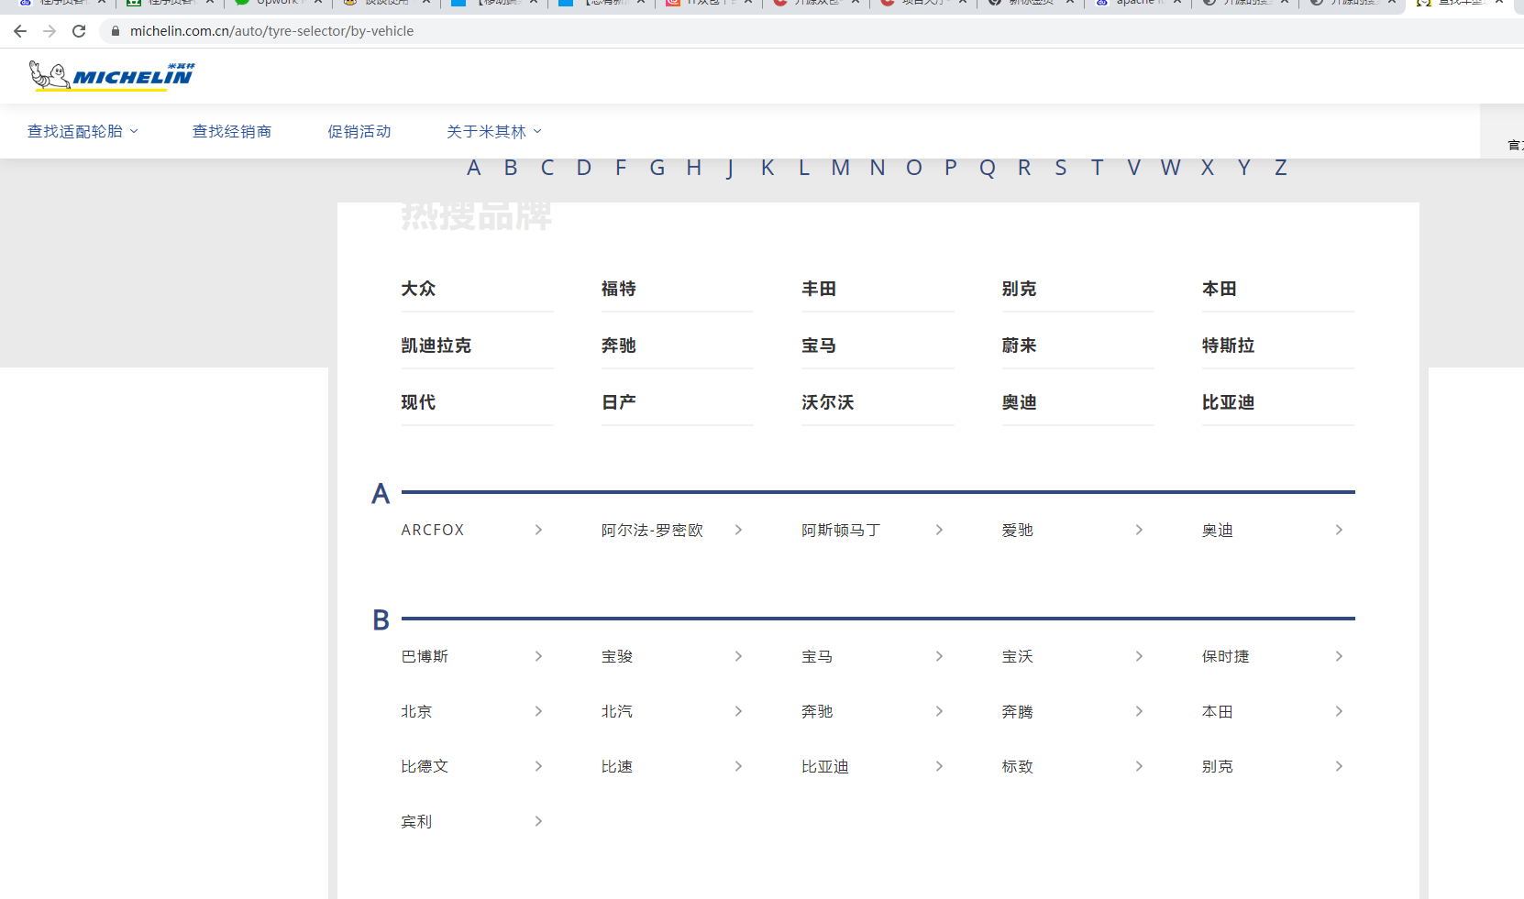Click 北京 brand name

416,711
